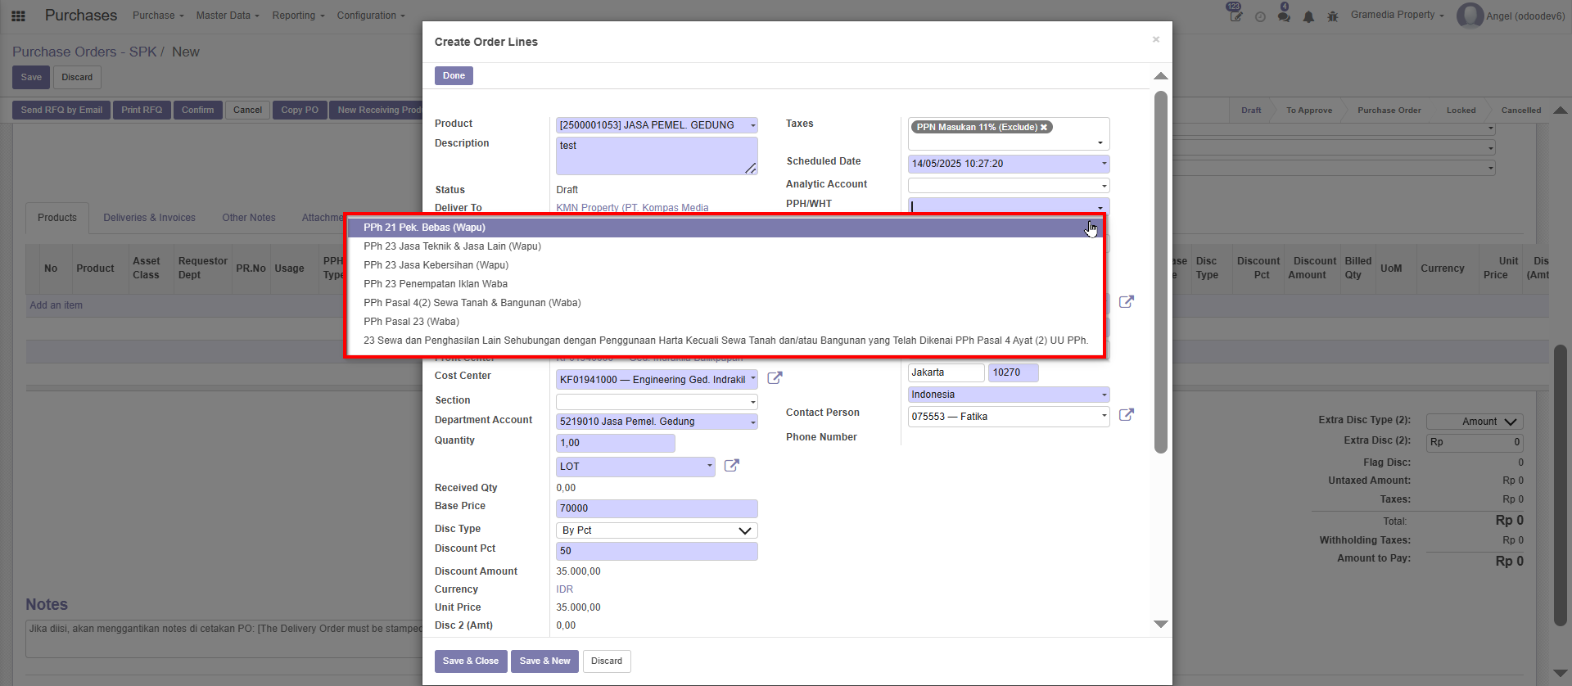Click Purchase Orders - SPK breadcrumb
Screen dimensions: 1572x686
(x=84, y=52)
